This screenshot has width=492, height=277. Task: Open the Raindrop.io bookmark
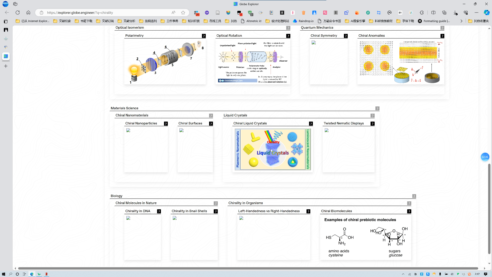click(x=303, y=21)
